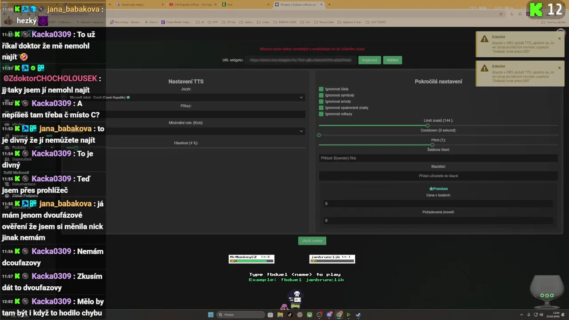Viewport: 569px width, 320px height.
Task: Open a new browser tab with plus
Action: pyautogui.click(x=329, y=4)
